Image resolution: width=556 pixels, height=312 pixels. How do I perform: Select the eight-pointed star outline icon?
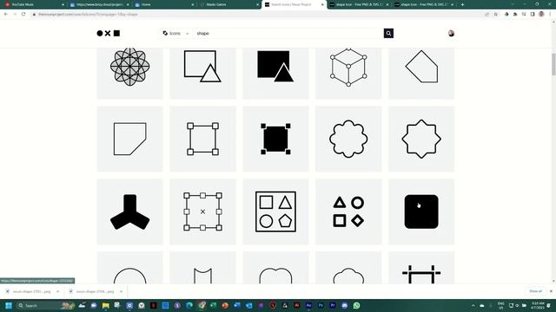point(421,139)
